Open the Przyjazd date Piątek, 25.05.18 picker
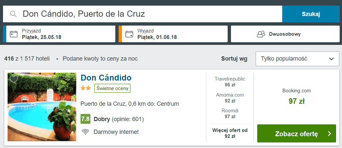The width and height of the screenshot is (342, 148). tap(59, 34)
